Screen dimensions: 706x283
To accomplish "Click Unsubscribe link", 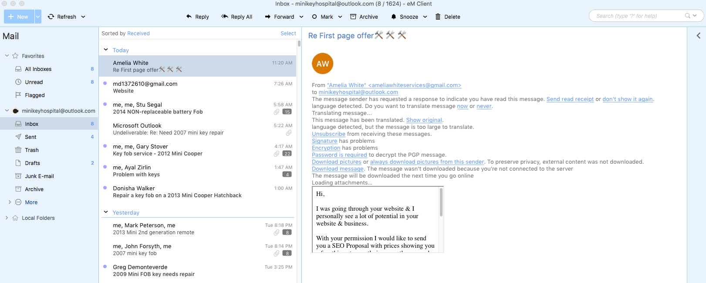I will pos(328,134).
